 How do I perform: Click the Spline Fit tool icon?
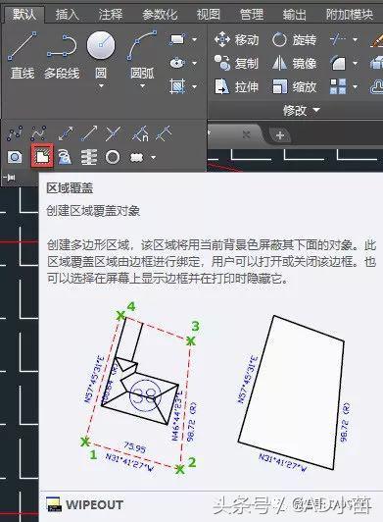pyautogui.click(x=15, y=133)
